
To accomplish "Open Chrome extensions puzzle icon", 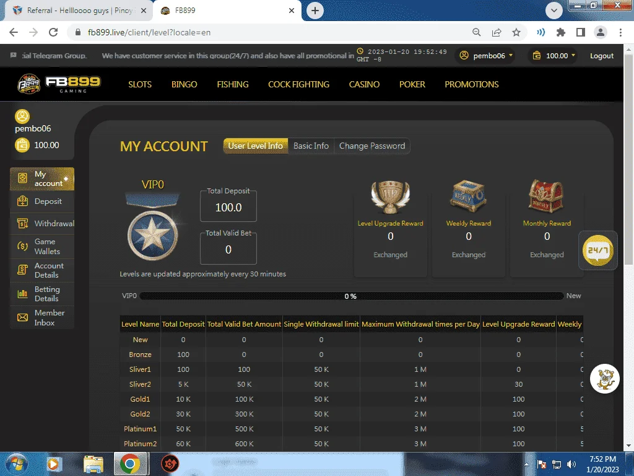I will (561, 32).
